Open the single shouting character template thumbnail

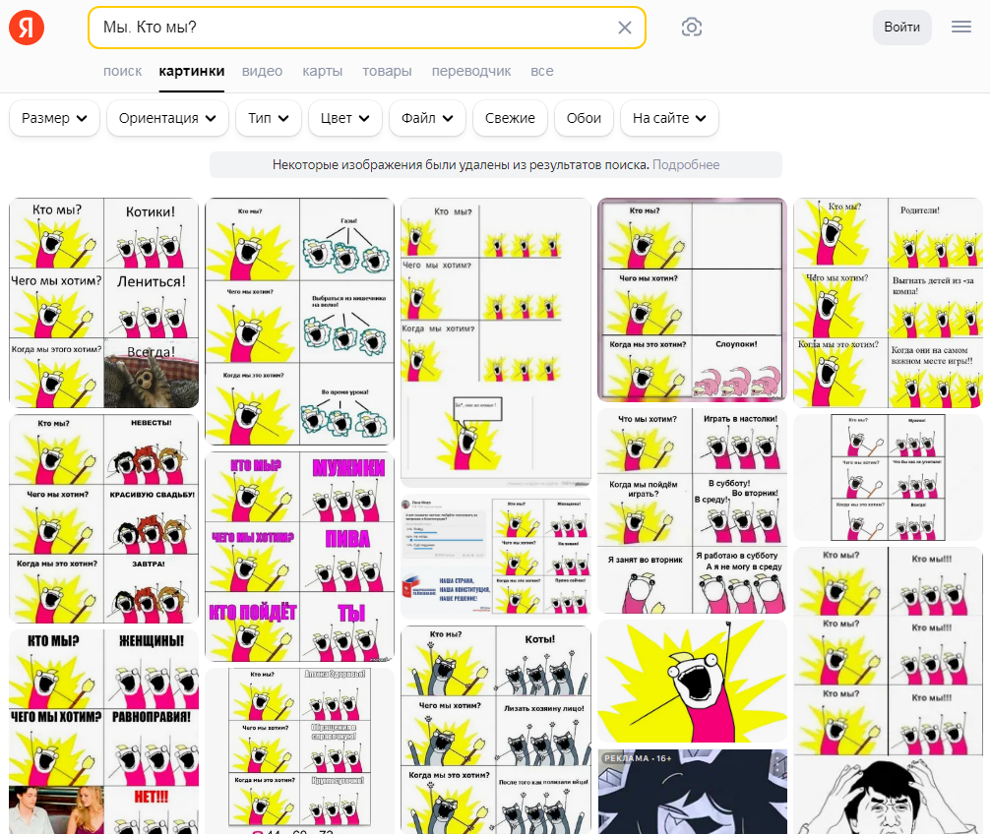[692, 682]
